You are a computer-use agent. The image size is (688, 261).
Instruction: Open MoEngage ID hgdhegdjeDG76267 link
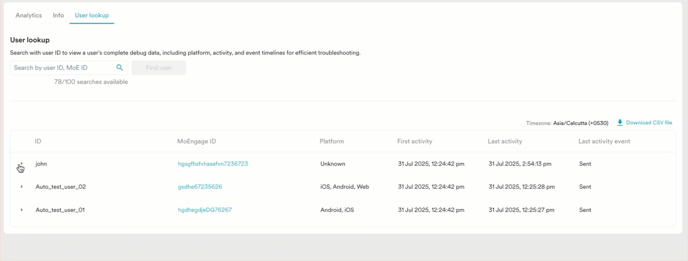pos(204,210)
